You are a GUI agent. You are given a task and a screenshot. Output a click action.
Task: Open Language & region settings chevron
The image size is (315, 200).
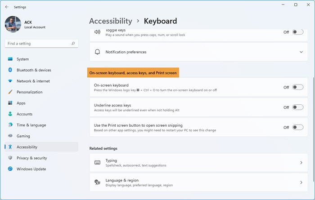(301, 182)
